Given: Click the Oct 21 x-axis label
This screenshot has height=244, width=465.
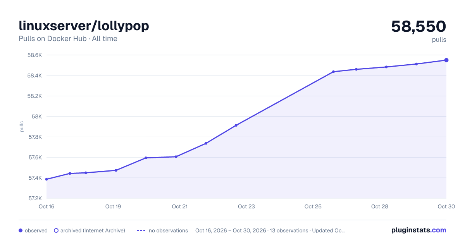Looking at the screenshot, I should (180, 206).
